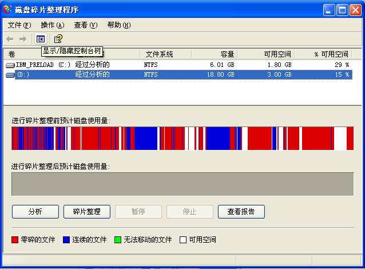This screenshot has height=269, width=365.
Task: Open the 帮助(H) menu
Action: (x=118, y=25)
